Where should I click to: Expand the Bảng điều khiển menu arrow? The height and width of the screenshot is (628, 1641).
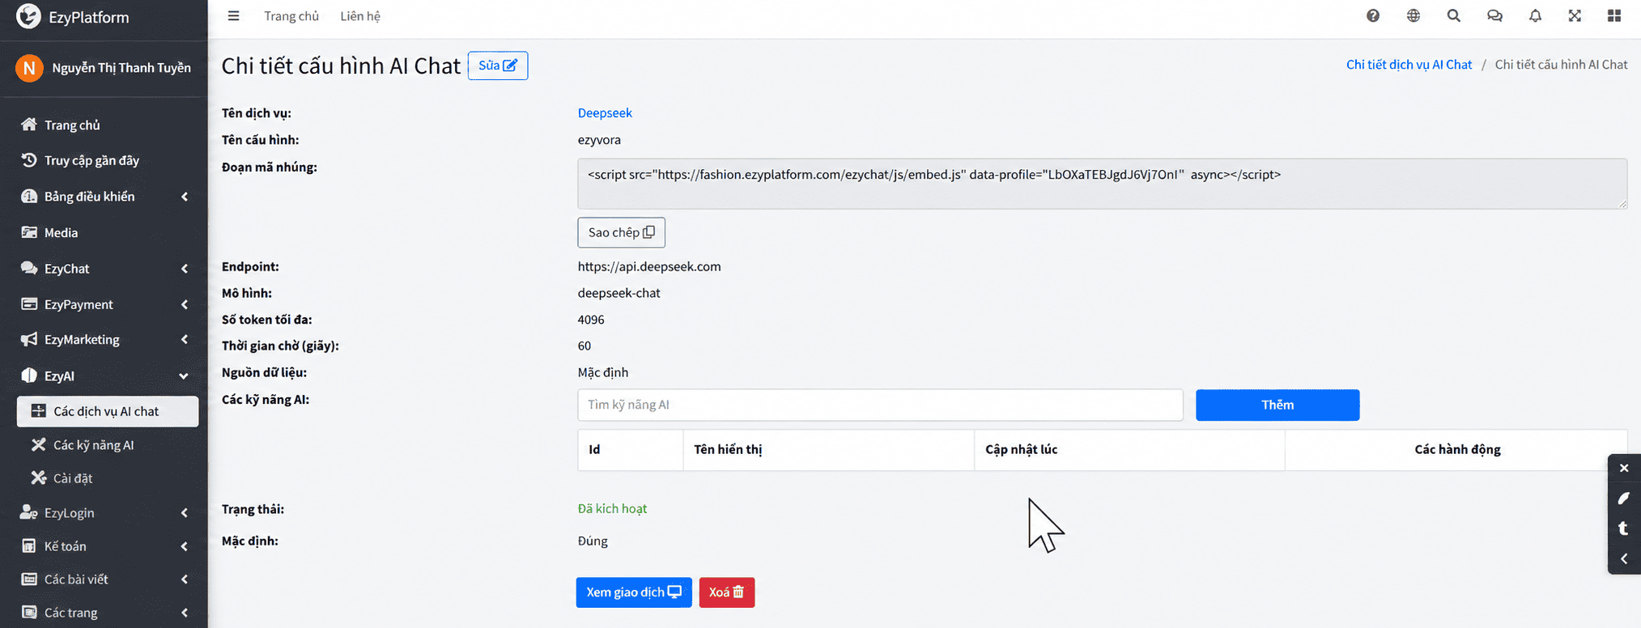pos(185,197)
